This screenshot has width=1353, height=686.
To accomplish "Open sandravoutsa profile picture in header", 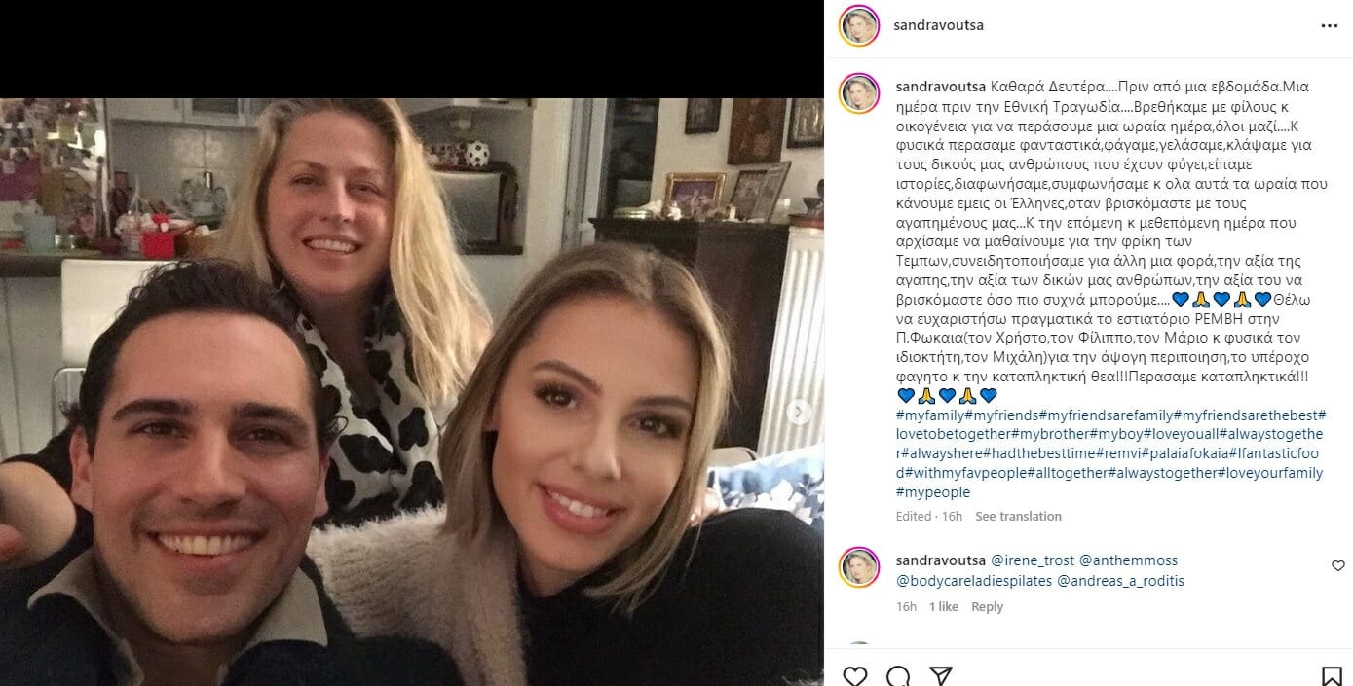I will (x=859, y=25).
